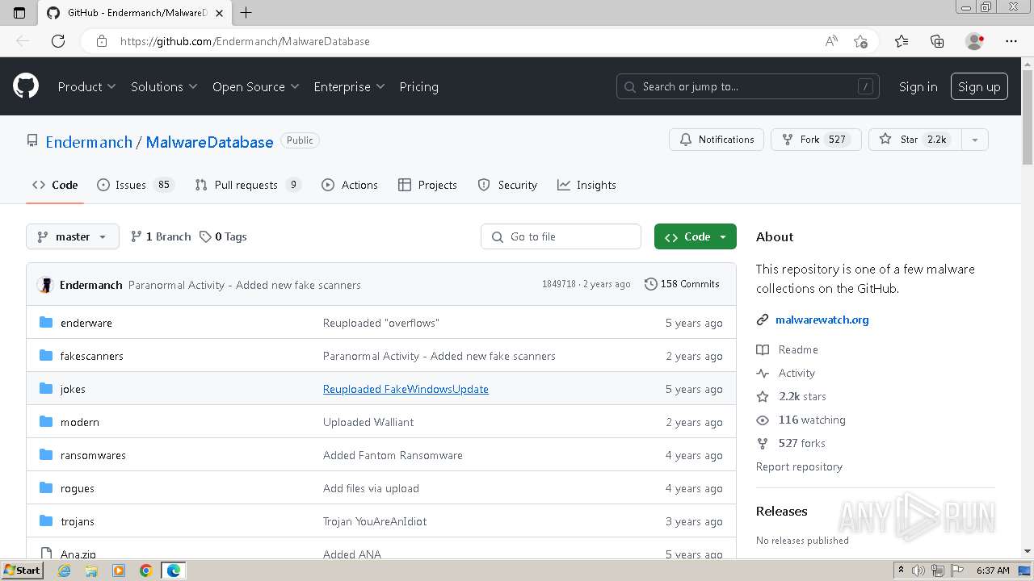Click the Sign up button
1034x581 pixels.
point(979,86)
